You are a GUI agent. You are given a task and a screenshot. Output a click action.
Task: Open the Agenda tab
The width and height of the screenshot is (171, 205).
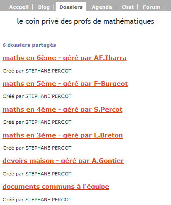tap(102, 7)
